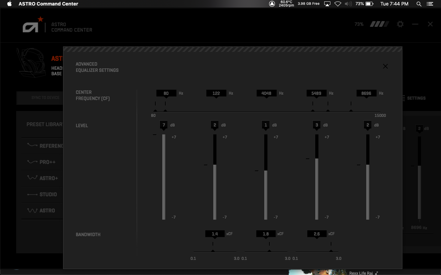This screenshot has width=441, height=275.
Task: Open the gear settings icon in the app header
Action: click(400, 24)
